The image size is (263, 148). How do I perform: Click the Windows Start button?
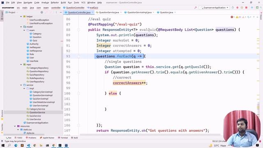(x=3, y=145)
